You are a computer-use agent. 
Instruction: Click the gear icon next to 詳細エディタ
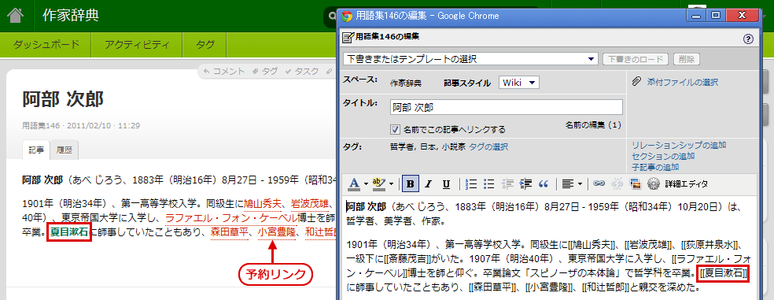pos(654,183)
